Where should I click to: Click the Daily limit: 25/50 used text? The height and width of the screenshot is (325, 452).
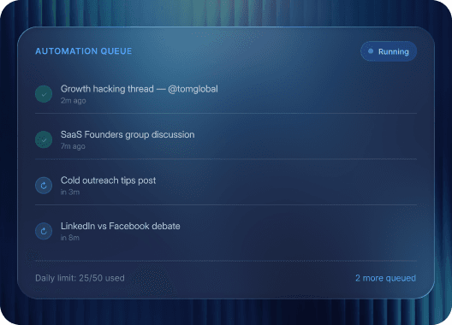(80, 278)
